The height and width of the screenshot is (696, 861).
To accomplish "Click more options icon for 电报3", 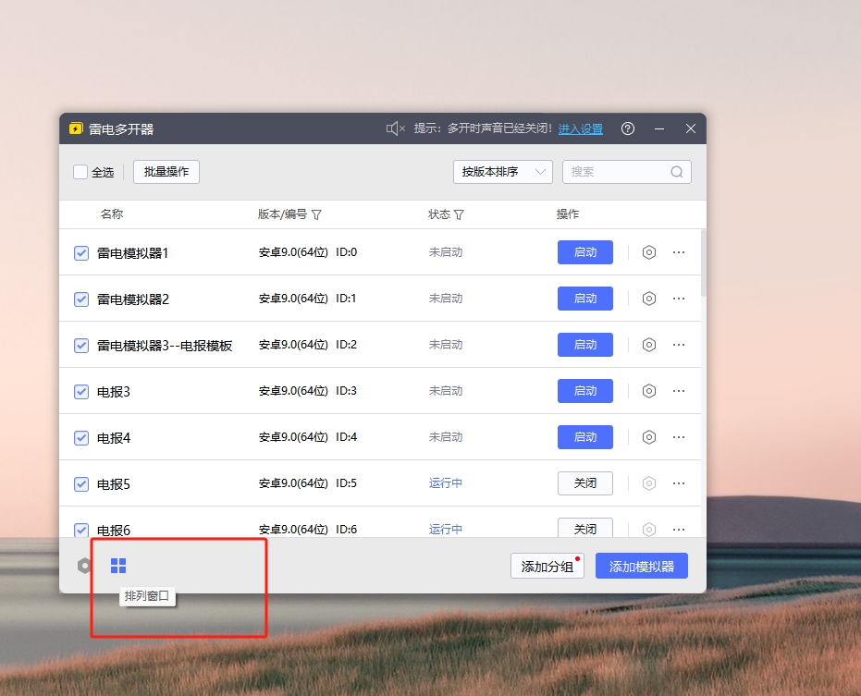I will pos(680,390).
